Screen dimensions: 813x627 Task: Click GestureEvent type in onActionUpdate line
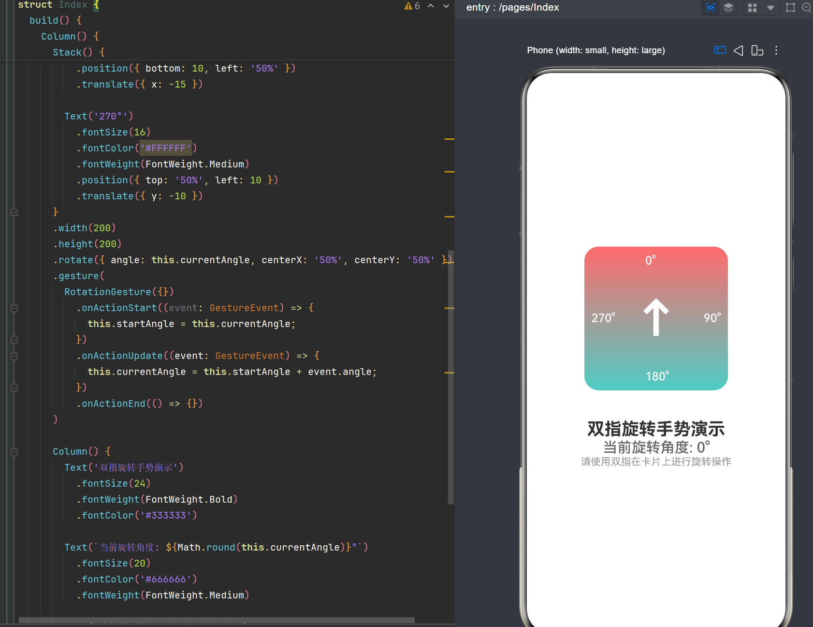tap(250, 356)
